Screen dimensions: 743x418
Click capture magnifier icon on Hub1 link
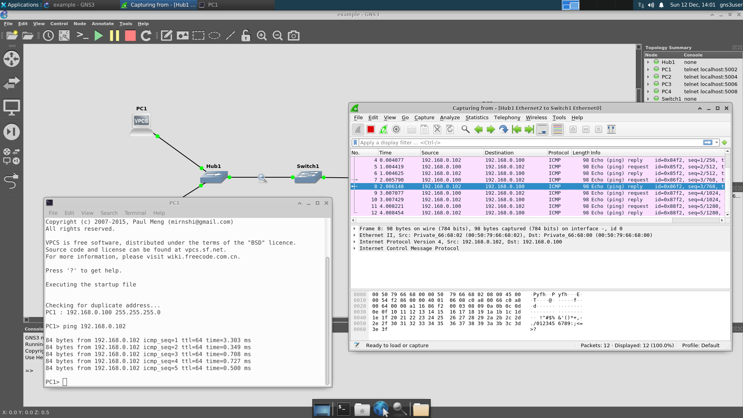[x=262, y=178]
